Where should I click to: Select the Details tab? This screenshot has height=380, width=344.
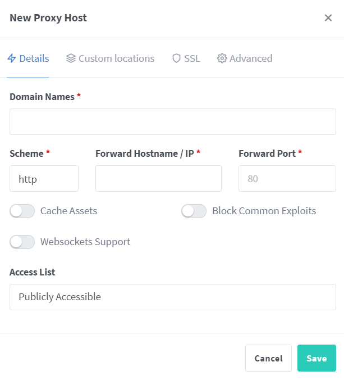click(28, 58)
